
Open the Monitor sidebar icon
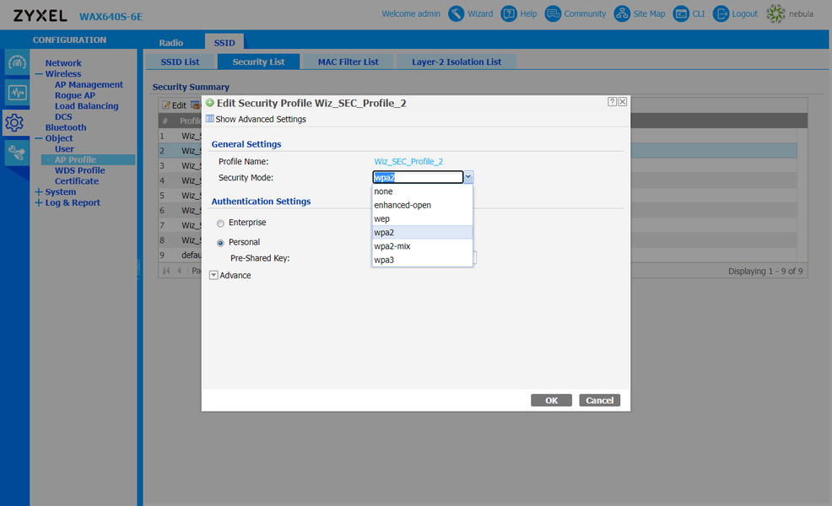17,93
